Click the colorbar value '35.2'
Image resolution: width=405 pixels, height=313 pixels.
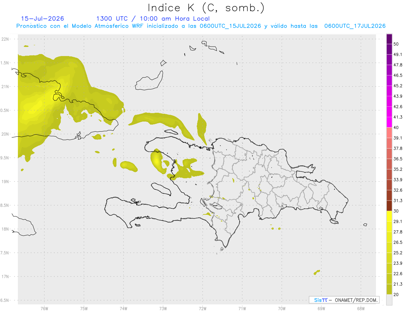[x=398, y=169]
